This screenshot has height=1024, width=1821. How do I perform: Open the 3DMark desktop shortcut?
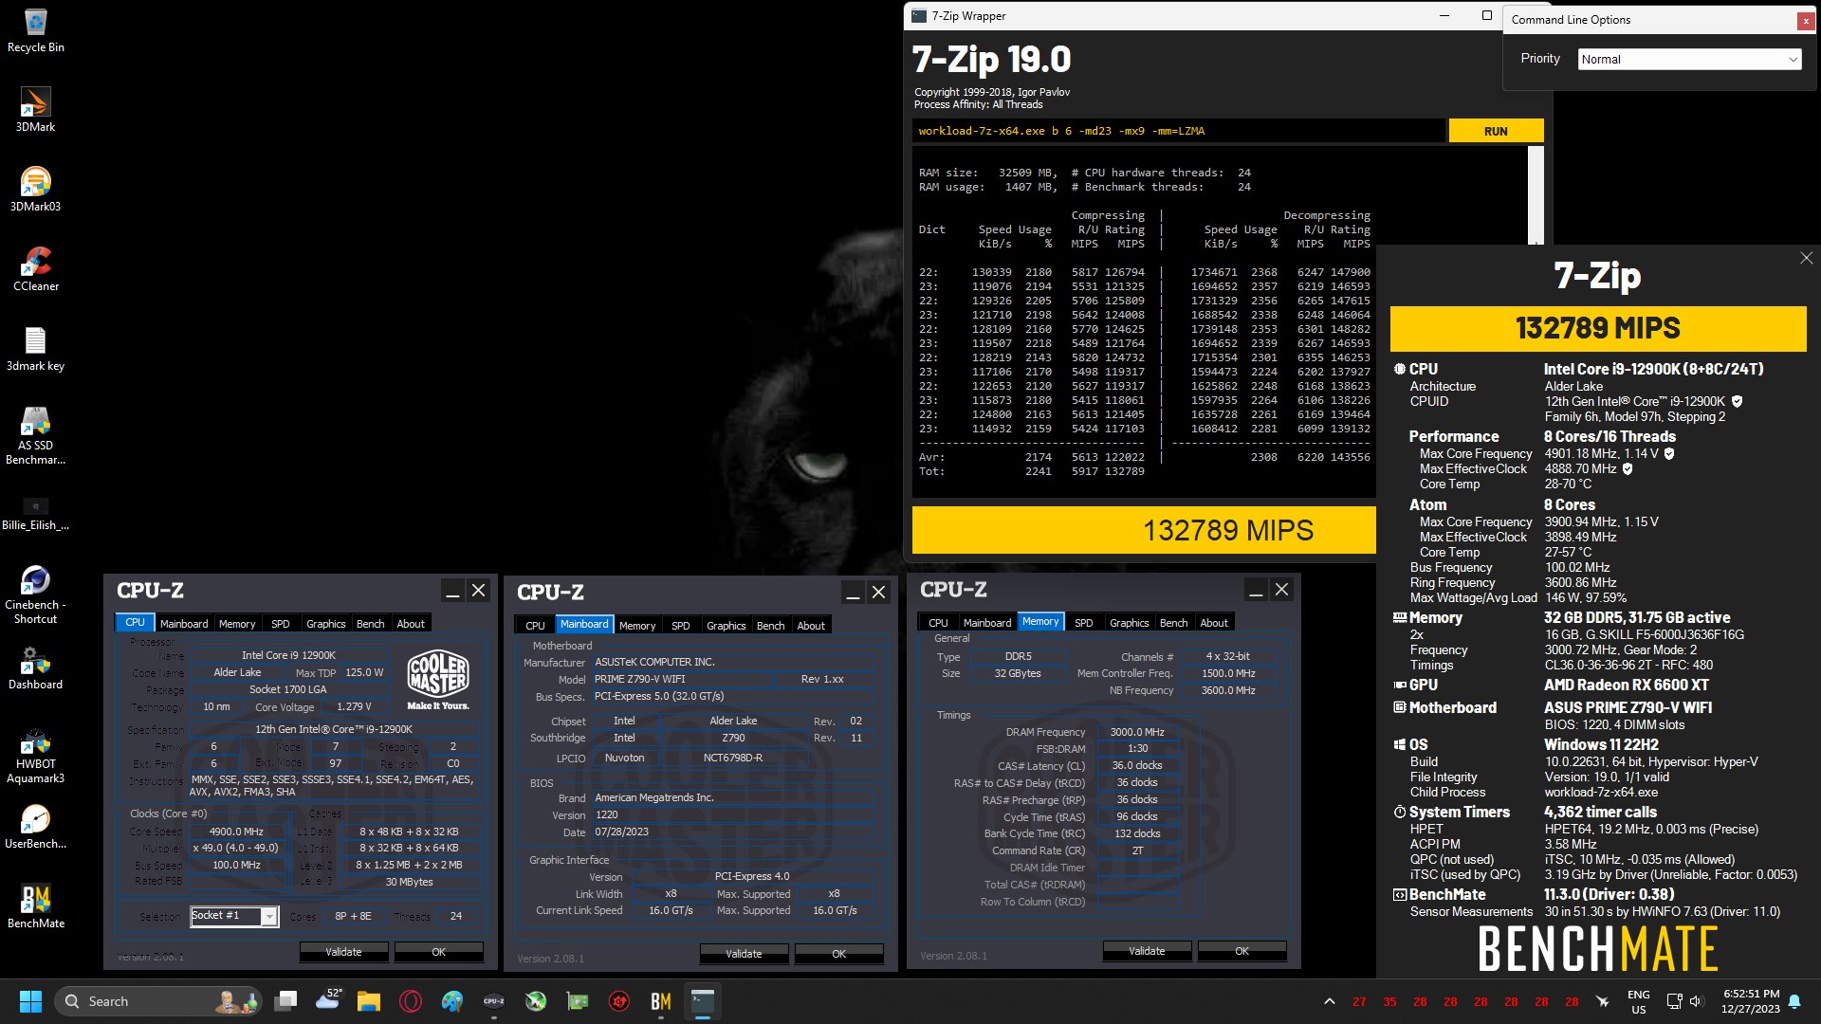click(35, 110)
